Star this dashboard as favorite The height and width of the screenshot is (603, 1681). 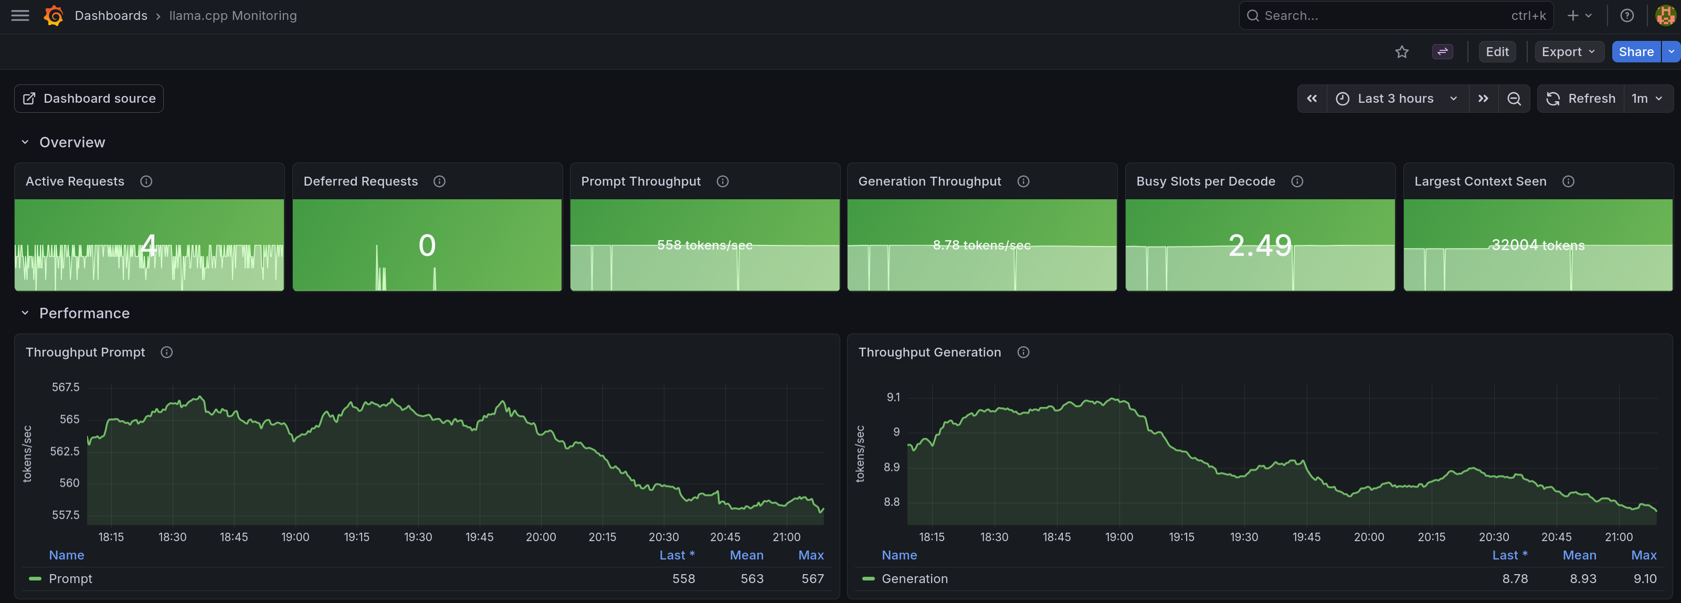1402,52
